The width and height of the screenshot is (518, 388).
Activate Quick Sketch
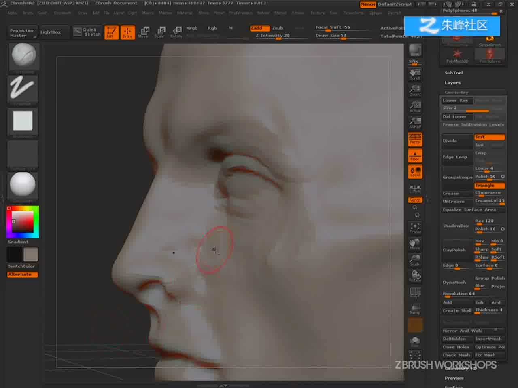pyautogui.click(x=87, y=32)
